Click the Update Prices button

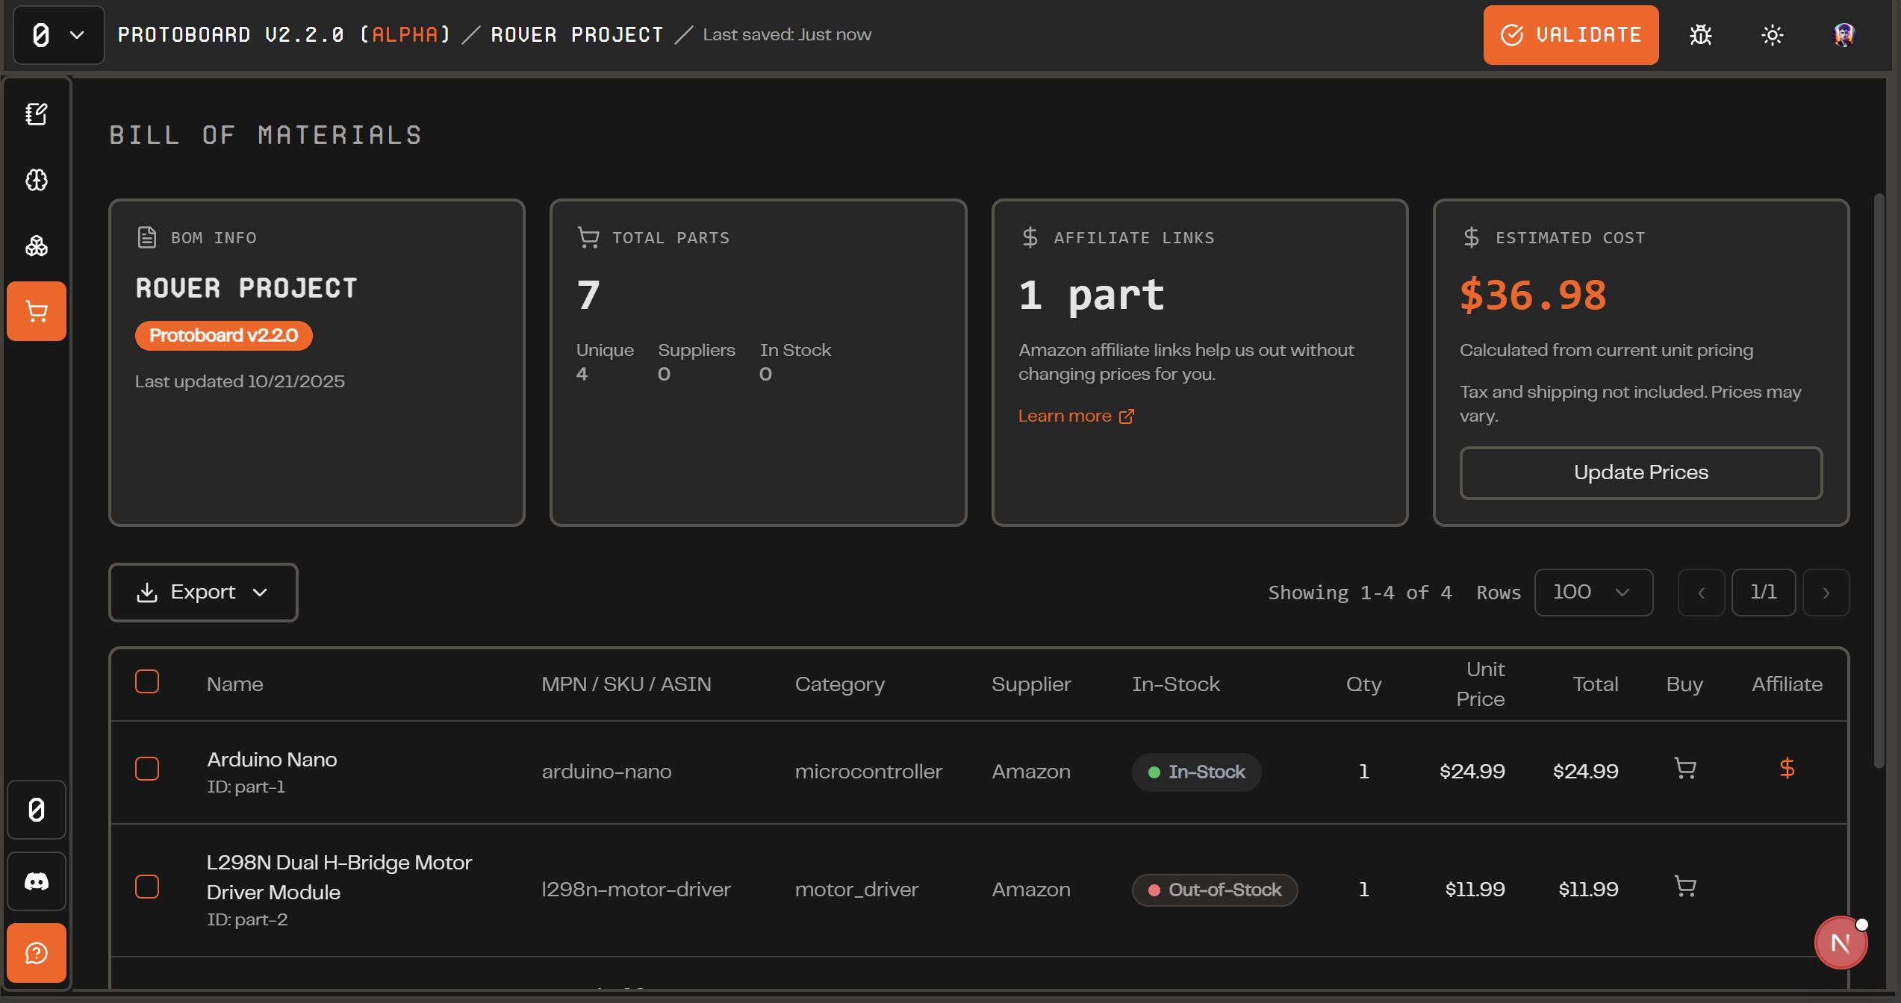1640,472
